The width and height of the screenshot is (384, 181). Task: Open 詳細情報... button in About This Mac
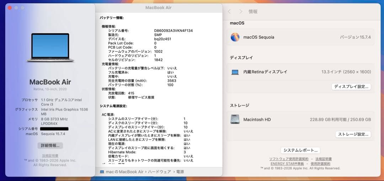tap(50, 146)
